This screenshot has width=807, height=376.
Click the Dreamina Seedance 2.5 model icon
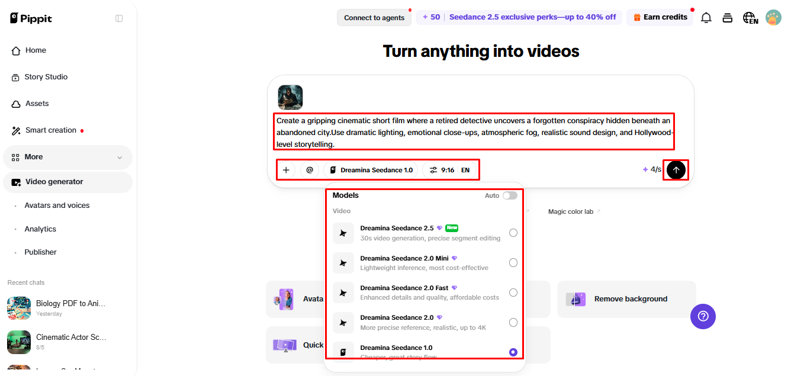tap(343, 233)
